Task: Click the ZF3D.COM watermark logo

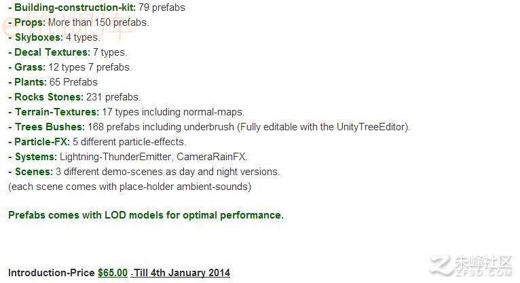Action: (x=472, y=266)
